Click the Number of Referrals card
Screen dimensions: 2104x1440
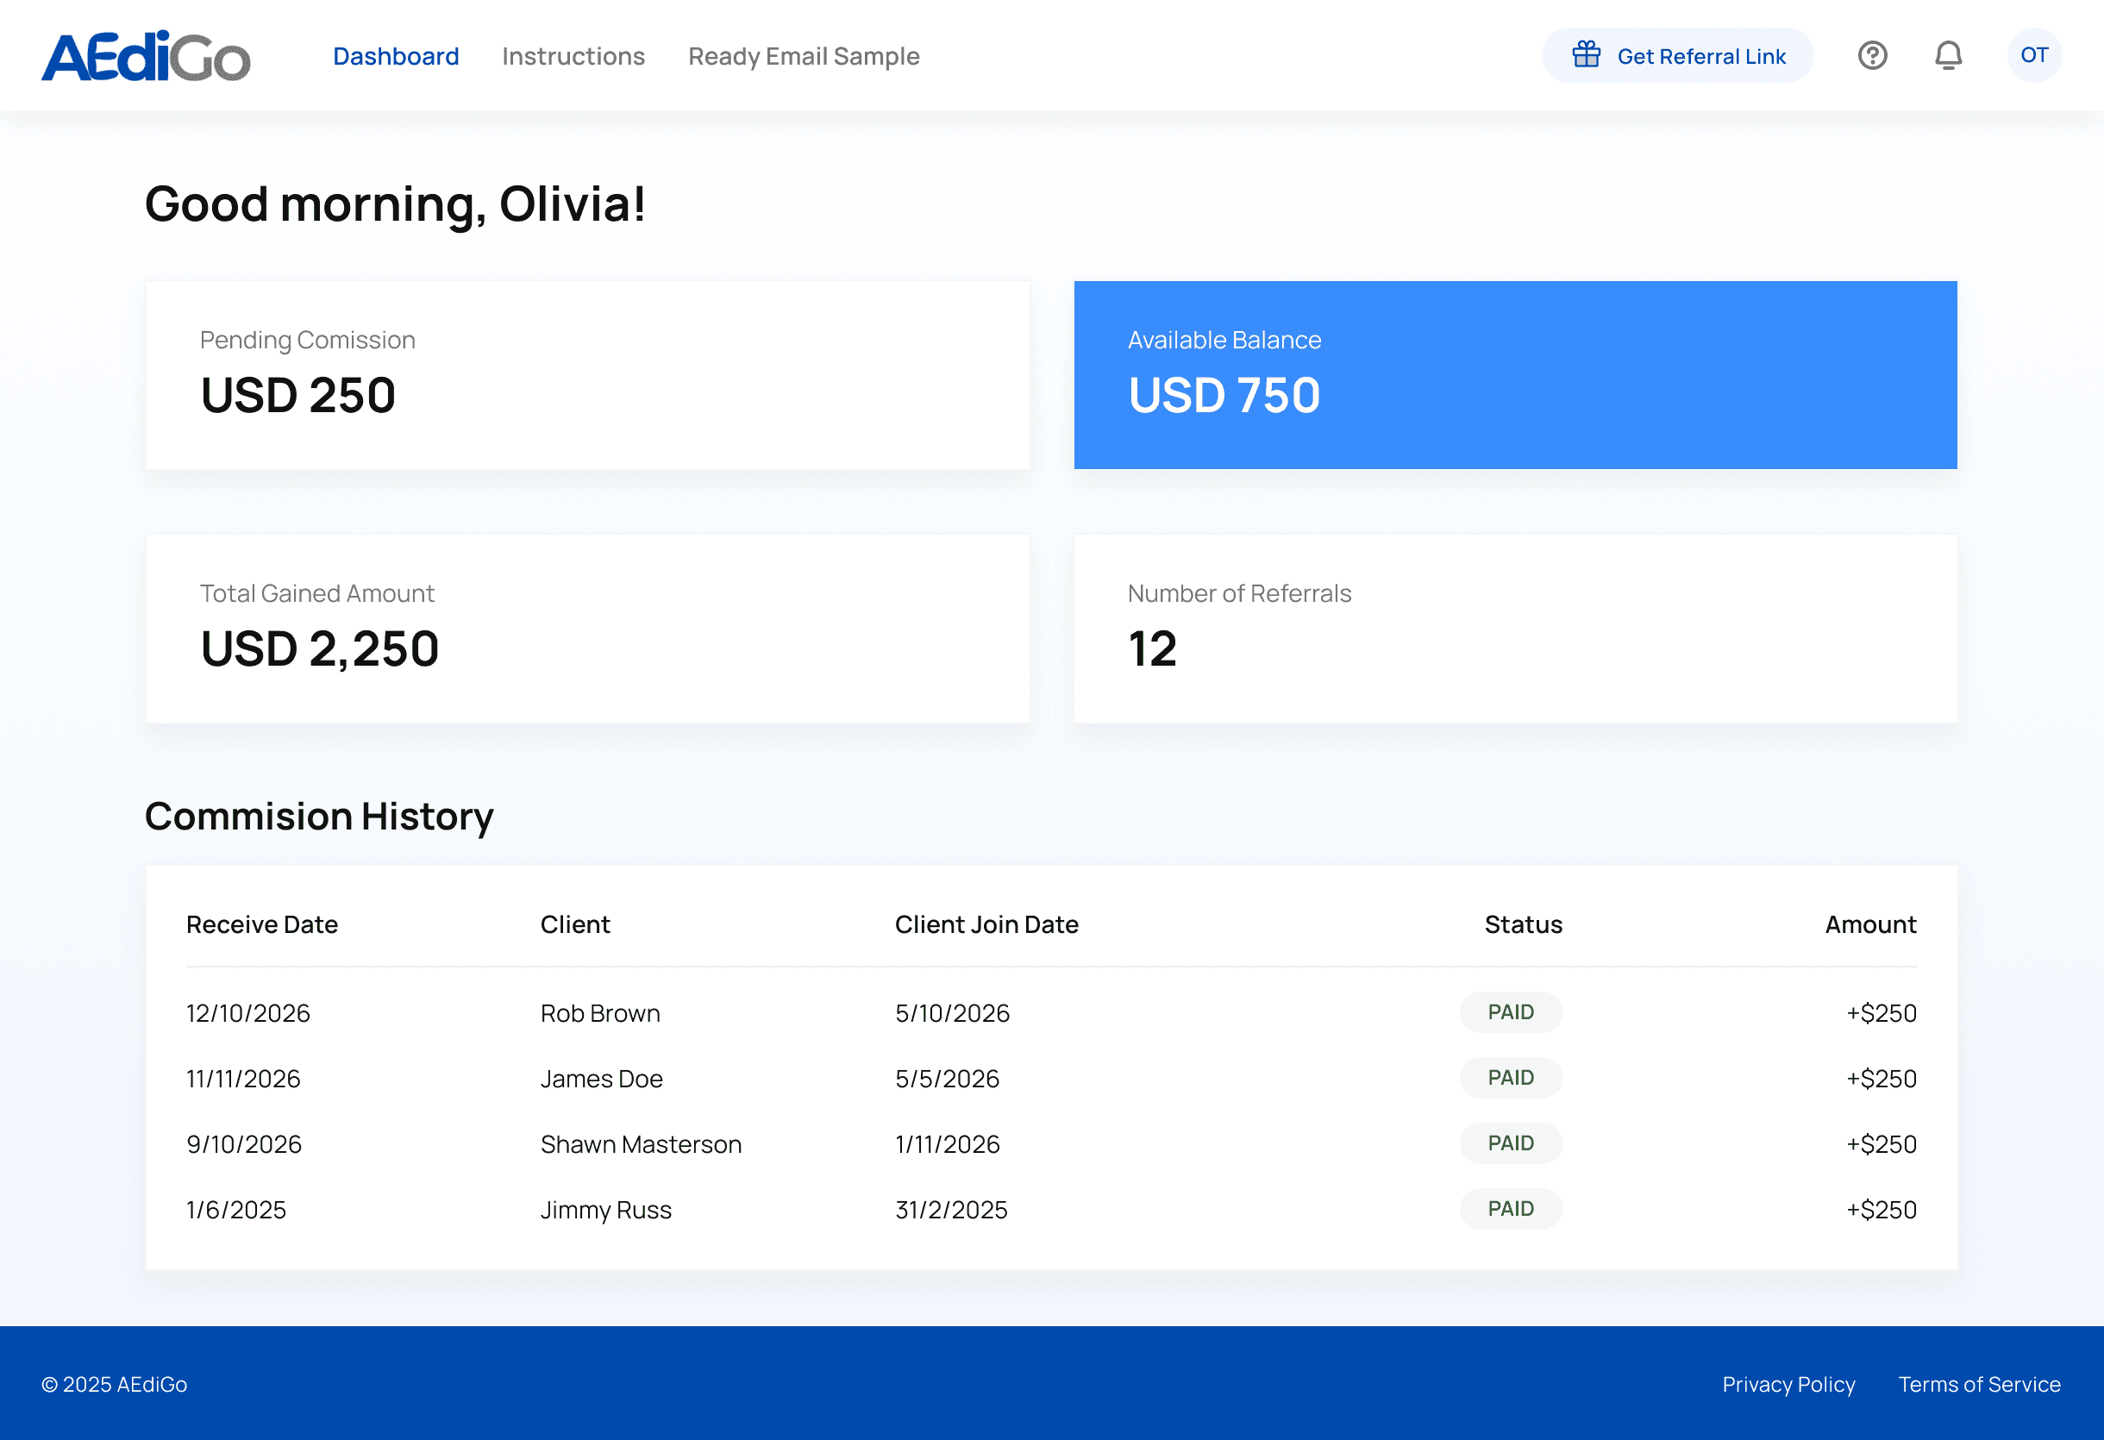1515,628
